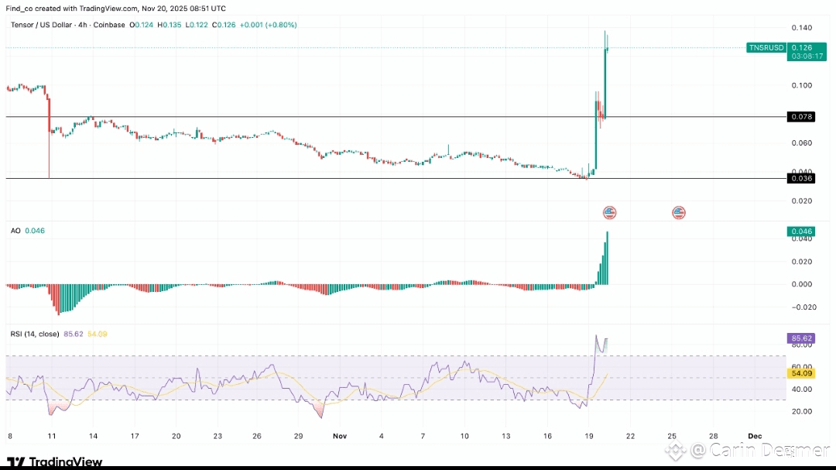Click the TradingView logo at bottom left
The height and width of the screenshot is (470, 836).
click(54, 461)
